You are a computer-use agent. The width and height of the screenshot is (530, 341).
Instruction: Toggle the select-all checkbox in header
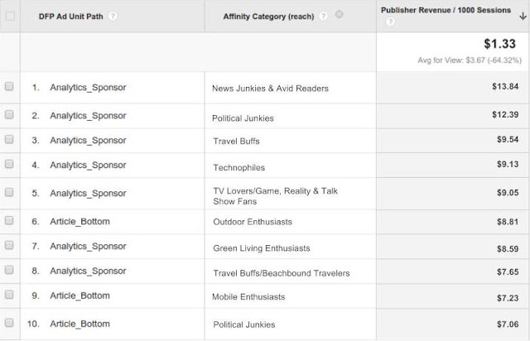[x=10, y=16]
